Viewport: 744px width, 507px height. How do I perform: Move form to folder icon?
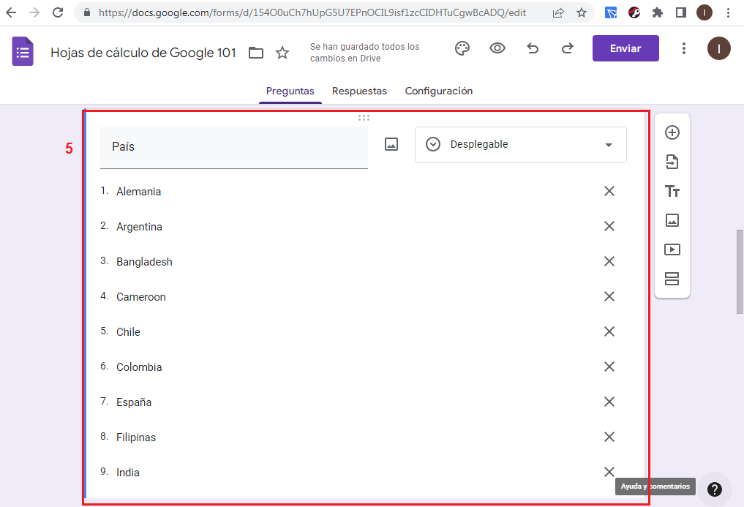pyautogui.click(x=256, y=52)
